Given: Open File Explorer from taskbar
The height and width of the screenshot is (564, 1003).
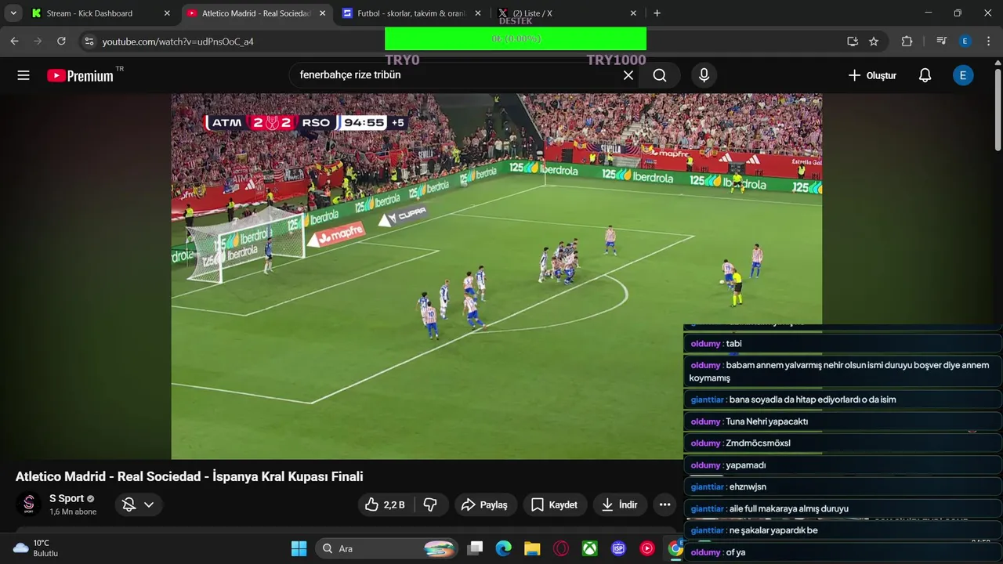Looking at the screenshot, I should coord(532,548).
